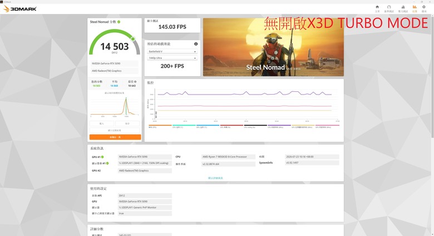This screenshot has height=236, width=434.
Task: Go to the Home tab icon
Action: pos(377,8)
